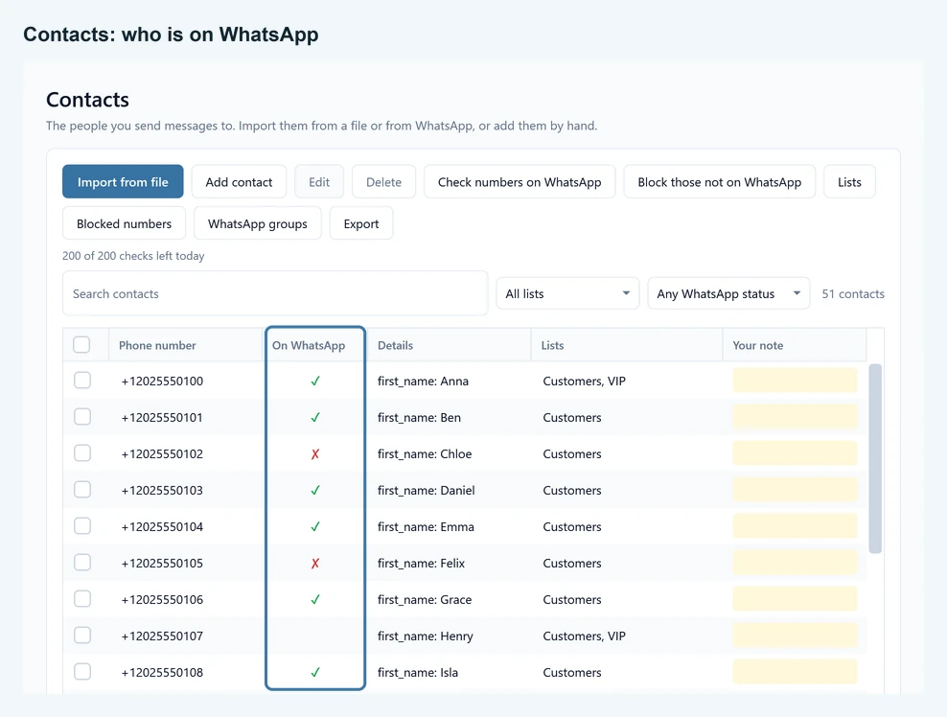This screenshot has width=947, height=717.
Task: Click 'first_name: Felix' details cell
Action: pyautogui.click(x=421, y=563)
